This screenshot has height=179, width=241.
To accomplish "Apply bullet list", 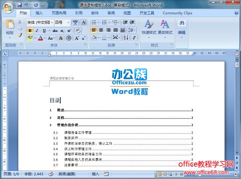I will click(94, 22).
